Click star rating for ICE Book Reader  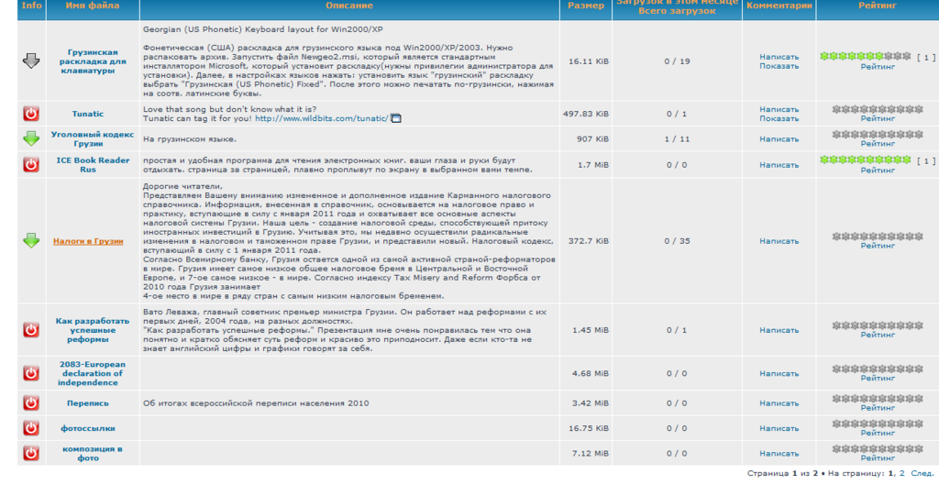tap(866, 160)
